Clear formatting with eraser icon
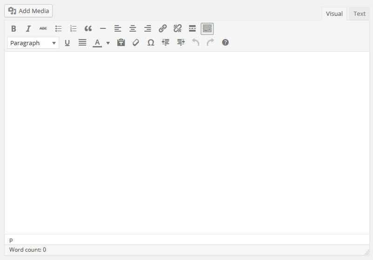Screen dimensions: 373x260 (136, 43)
